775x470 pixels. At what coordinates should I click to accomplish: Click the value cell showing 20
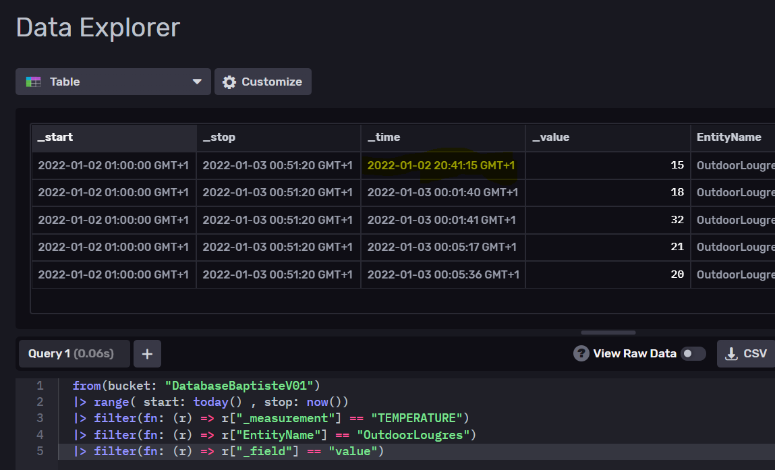click(608, 274)
